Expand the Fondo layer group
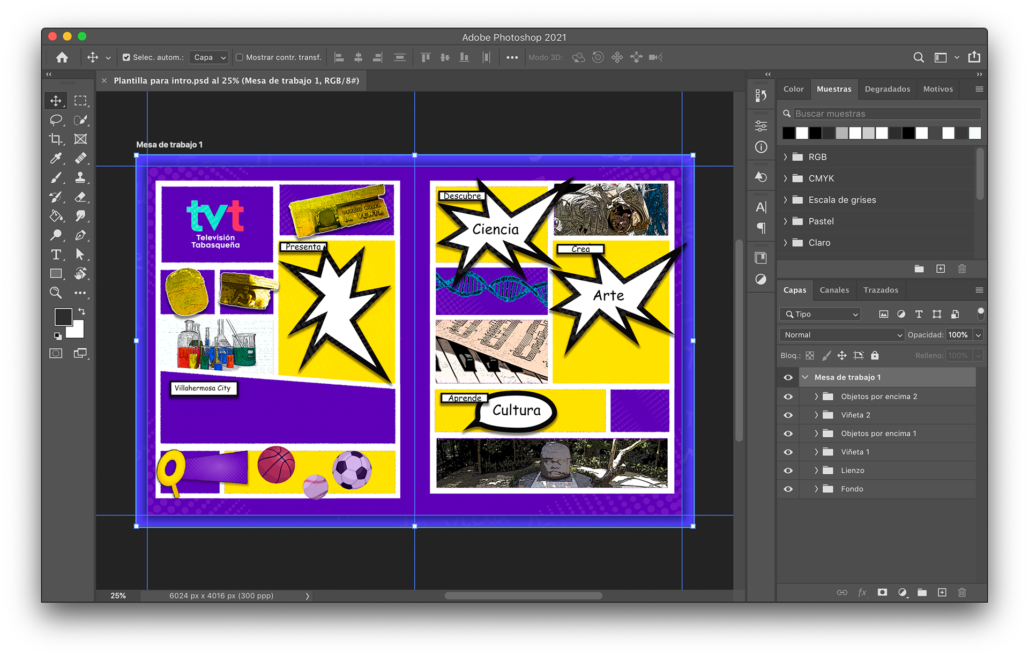The width and height of the screenshot is (1029, 657). [816, 489]
